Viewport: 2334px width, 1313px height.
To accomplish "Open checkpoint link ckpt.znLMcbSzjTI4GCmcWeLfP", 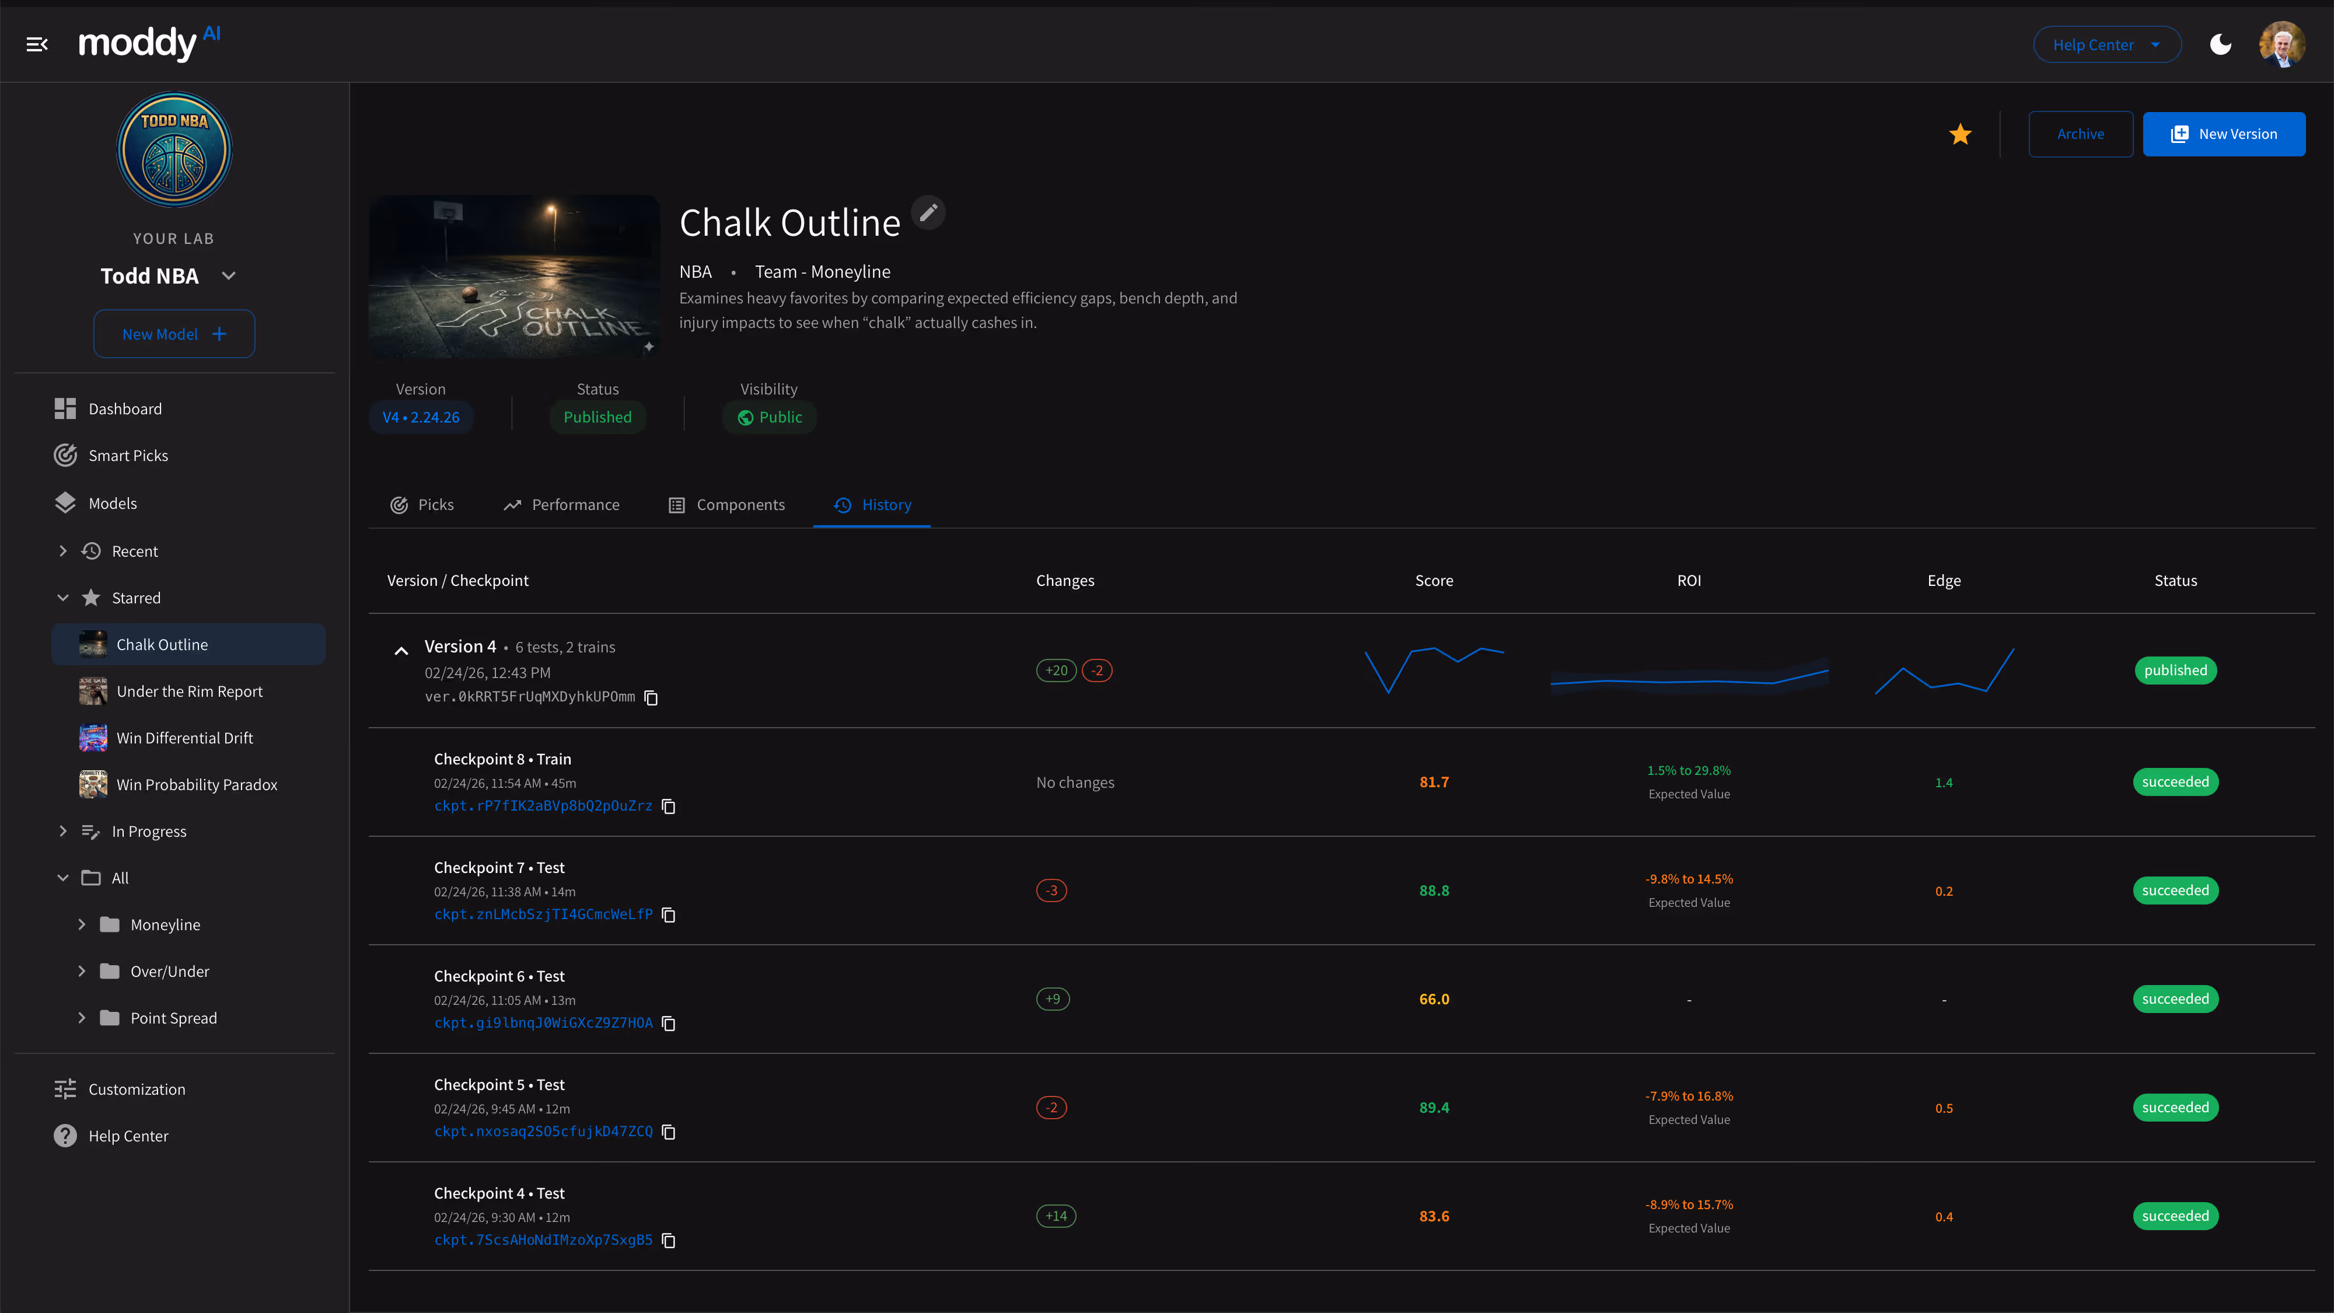I will click(543, 914).
